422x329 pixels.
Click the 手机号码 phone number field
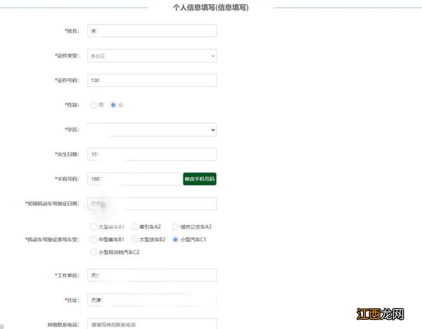(x=132, y=179)
